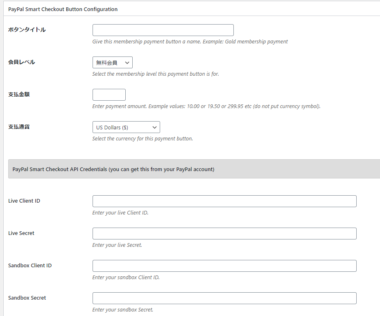Open the US Dollars ($) currency dropdown
Screen dimensions: 380x316
[126, 127]
